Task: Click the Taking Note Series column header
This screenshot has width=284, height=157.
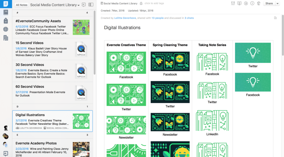Action: tap(212, 45)
